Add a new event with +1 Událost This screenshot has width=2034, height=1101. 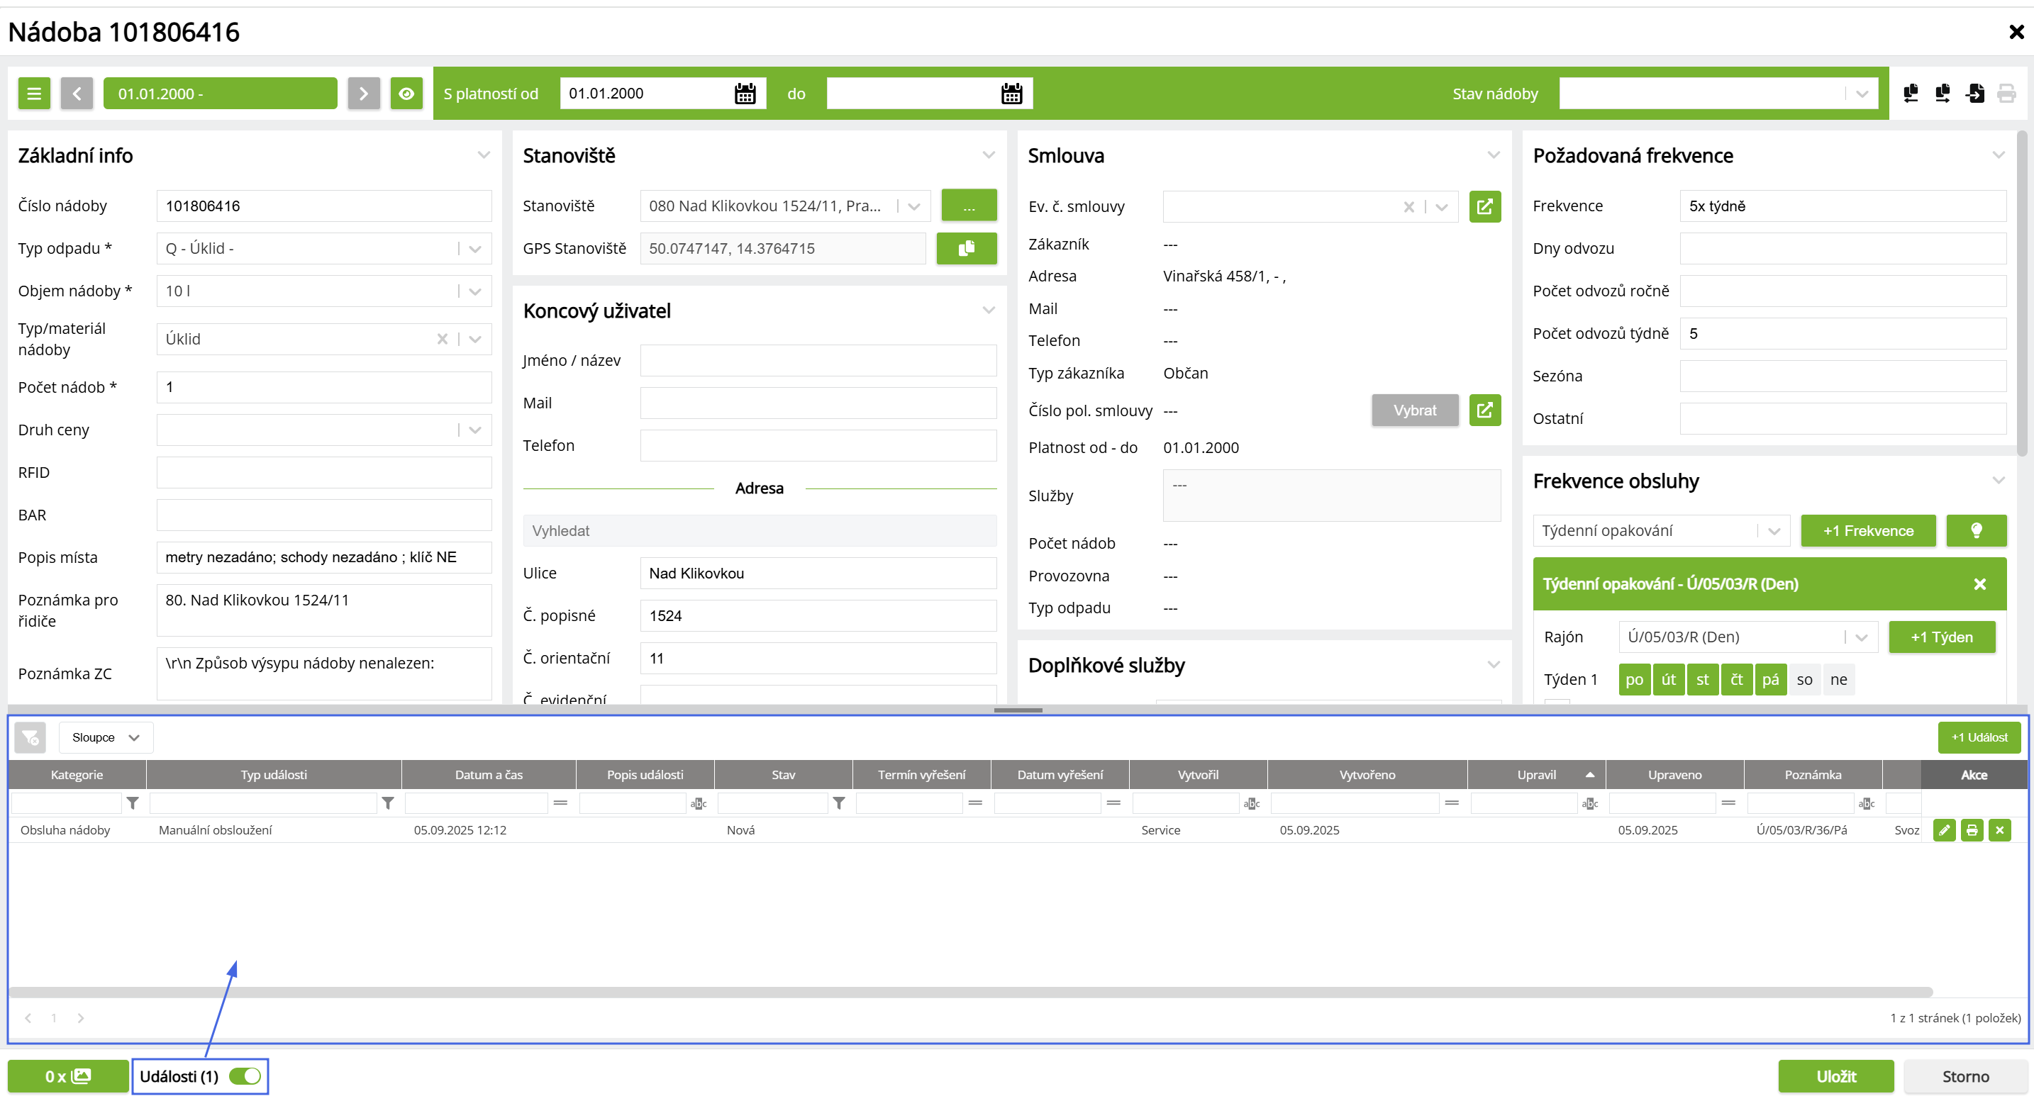tap(1978, 737)
